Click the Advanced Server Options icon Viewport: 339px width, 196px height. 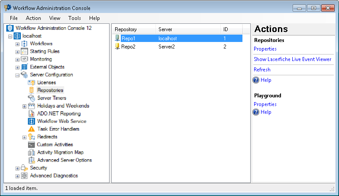pyautogui.click(x=31, y=160)
